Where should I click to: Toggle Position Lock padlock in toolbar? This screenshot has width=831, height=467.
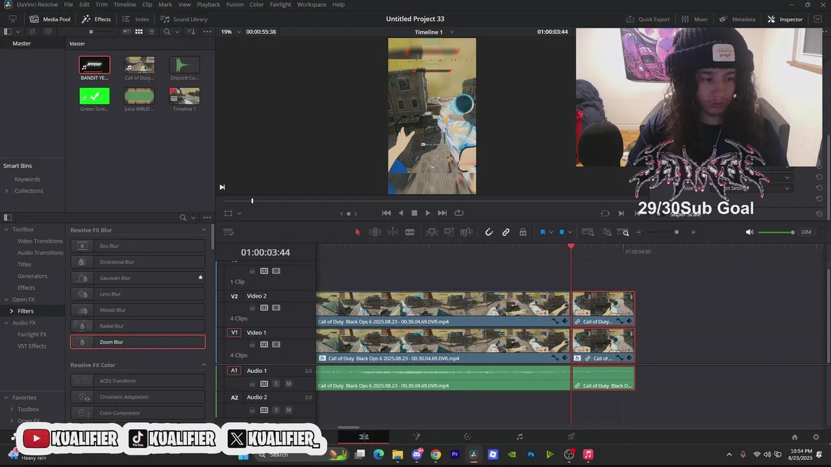[523, 232]
